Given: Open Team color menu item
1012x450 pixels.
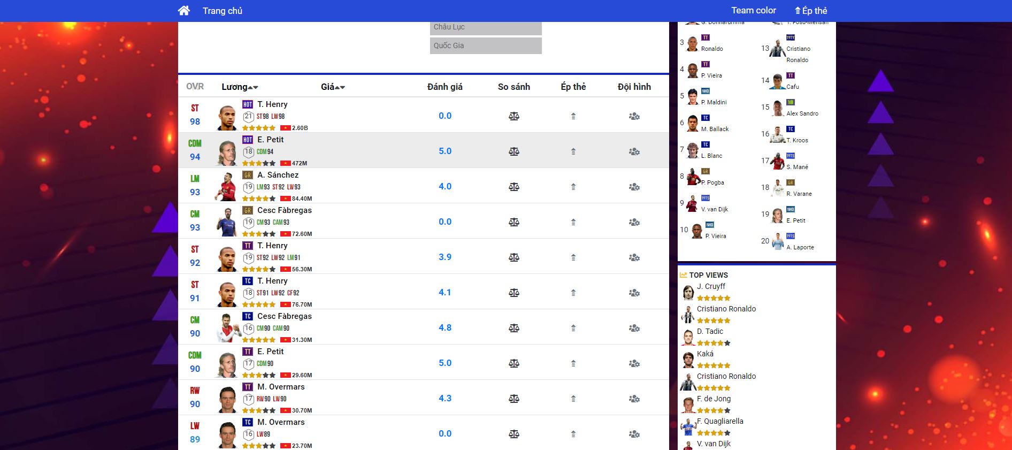Looking at the screenshot, I should [x=753, y=11].
